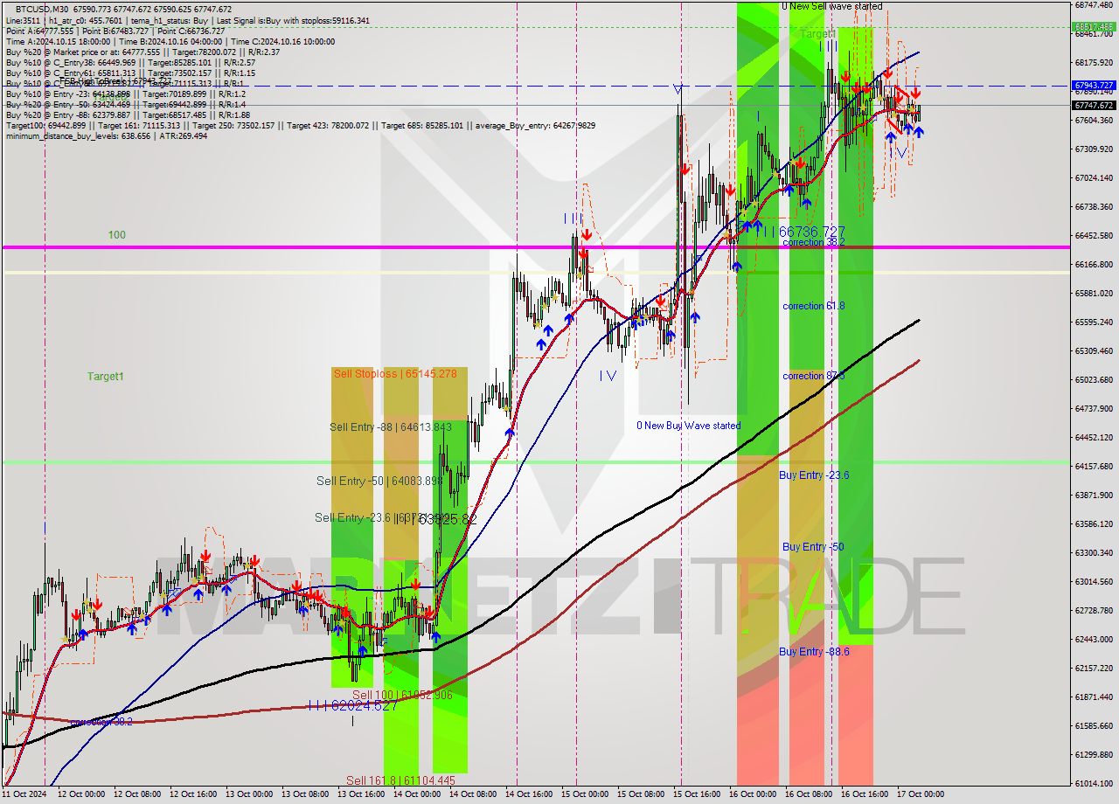Click the 66452.580 price axis value
The image size is (1119, 804).
pos(1094,235)
